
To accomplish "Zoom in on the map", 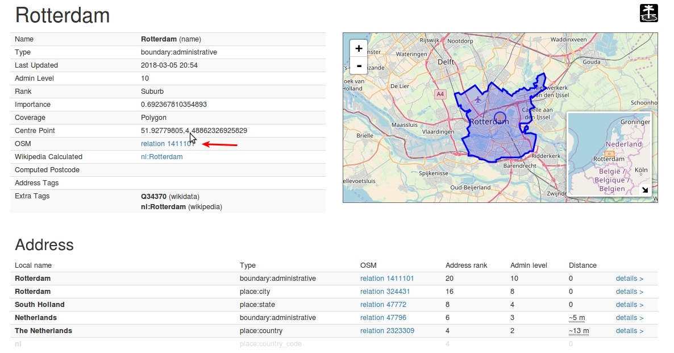I will click(359, 48).
